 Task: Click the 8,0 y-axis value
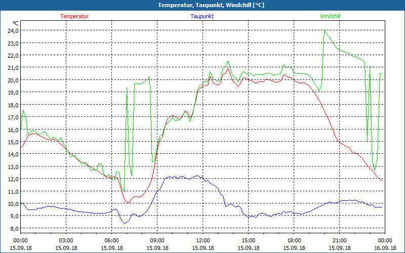(14, 229)
